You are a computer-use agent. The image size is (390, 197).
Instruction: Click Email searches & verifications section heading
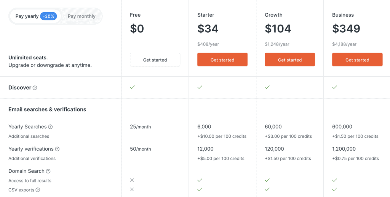point(47,109)
